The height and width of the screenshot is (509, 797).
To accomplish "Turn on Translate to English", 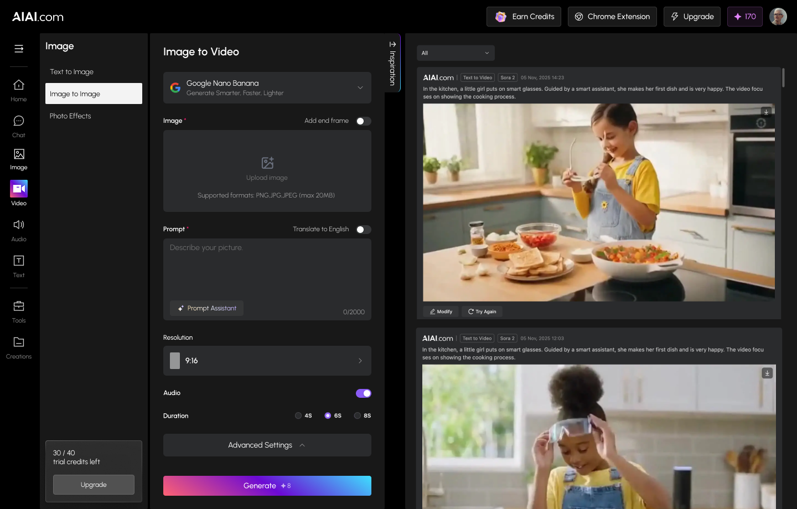I will coord(364,230).
